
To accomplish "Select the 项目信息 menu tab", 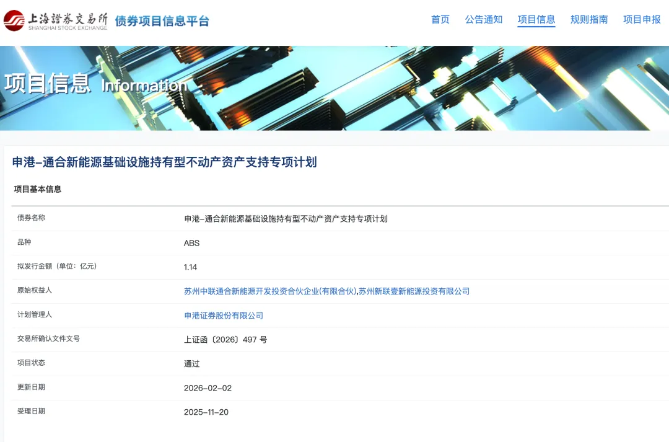I will [536, 19].
